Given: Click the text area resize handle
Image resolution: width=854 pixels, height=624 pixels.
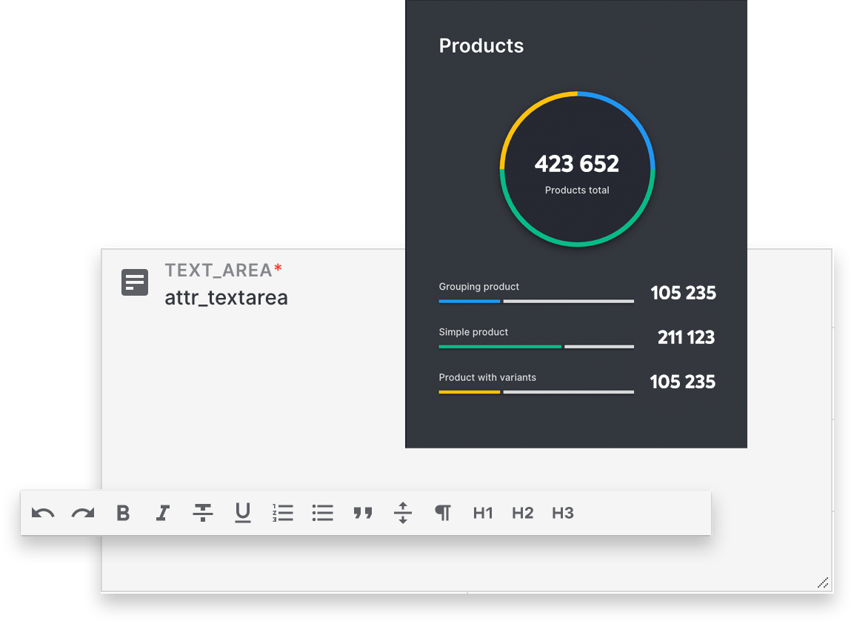Looking at the screenshot, I should click(823, 582).
